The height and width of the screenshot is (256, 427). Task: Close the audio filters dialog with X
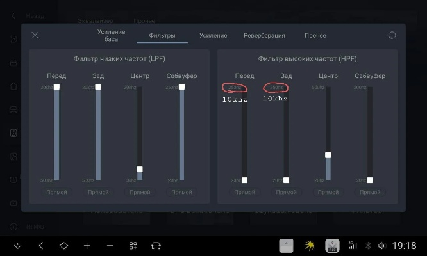[x=35, y=36]
